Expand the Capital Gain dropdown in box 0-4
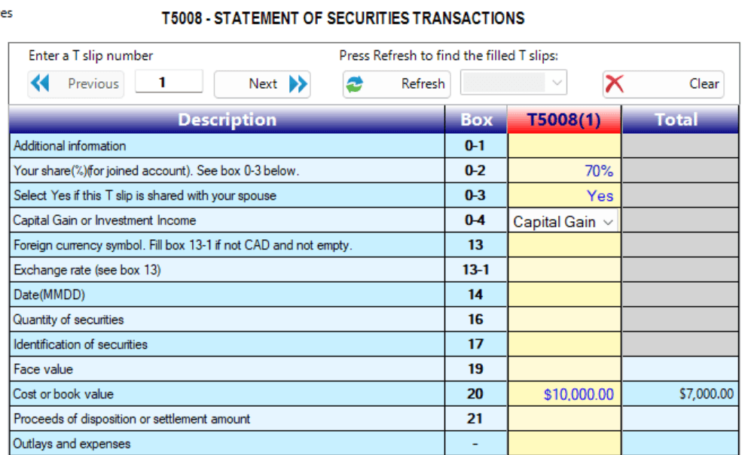Image resolution: width=751 pixels, height=455 pixels. (x=608, y=222)
